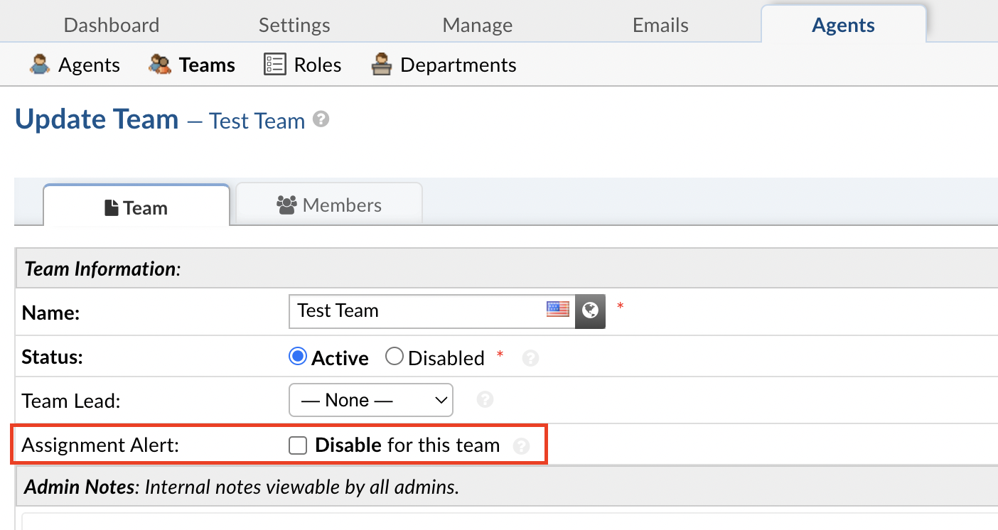The image size is (998, 530).
Task: Select the Disabled status radio button
Action: 395,357
